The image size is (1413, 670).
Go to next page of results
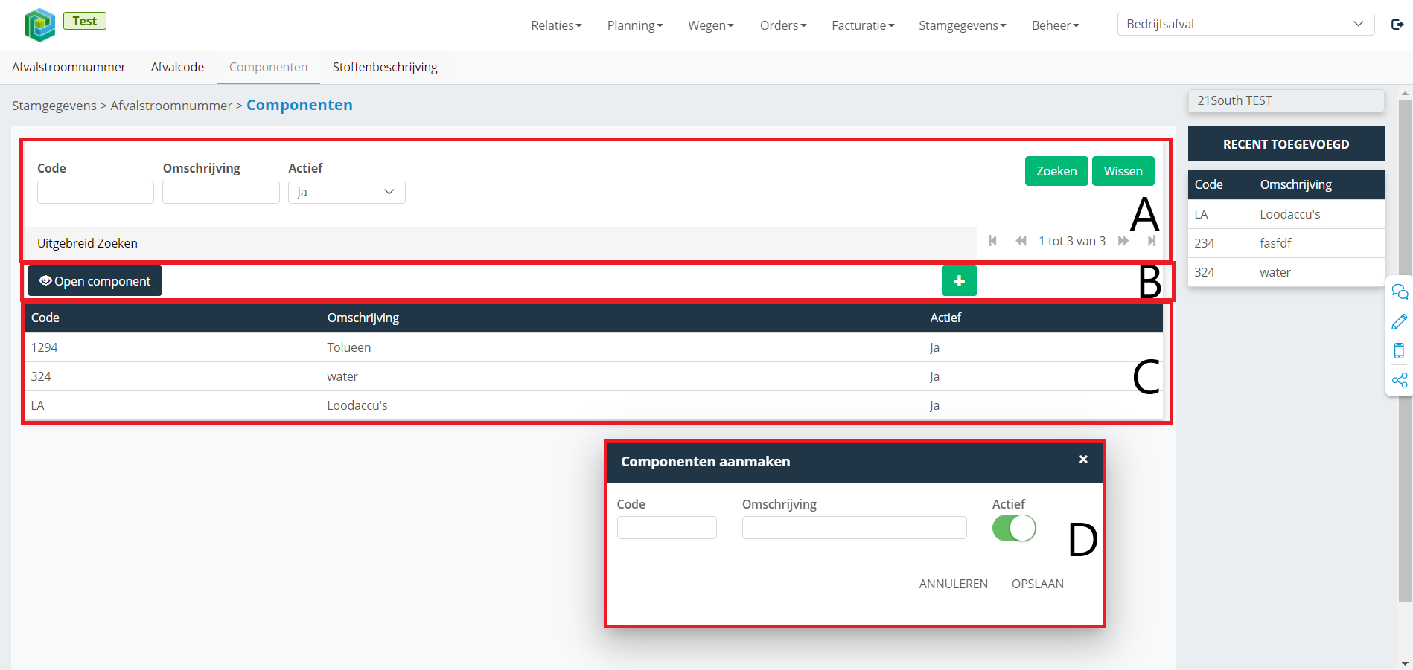click(1123, 241)
